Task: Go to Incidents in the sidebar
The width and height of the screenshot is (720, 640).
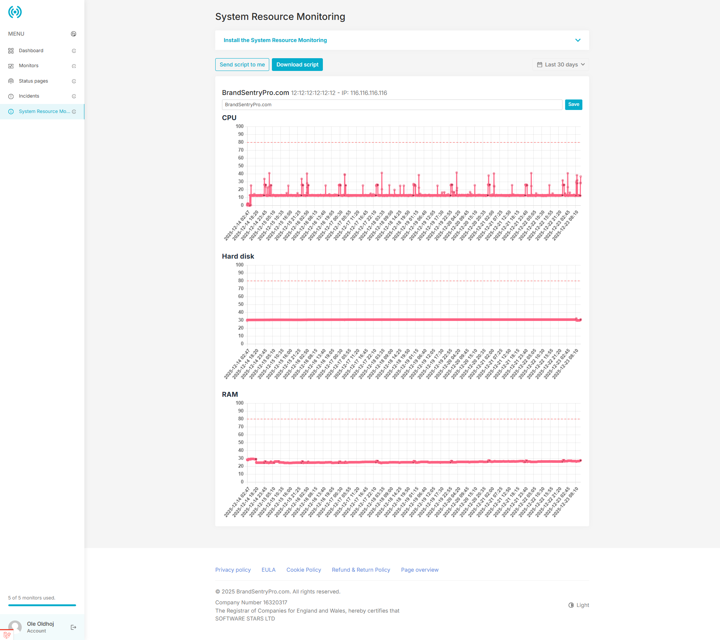Action: [29, 96]
